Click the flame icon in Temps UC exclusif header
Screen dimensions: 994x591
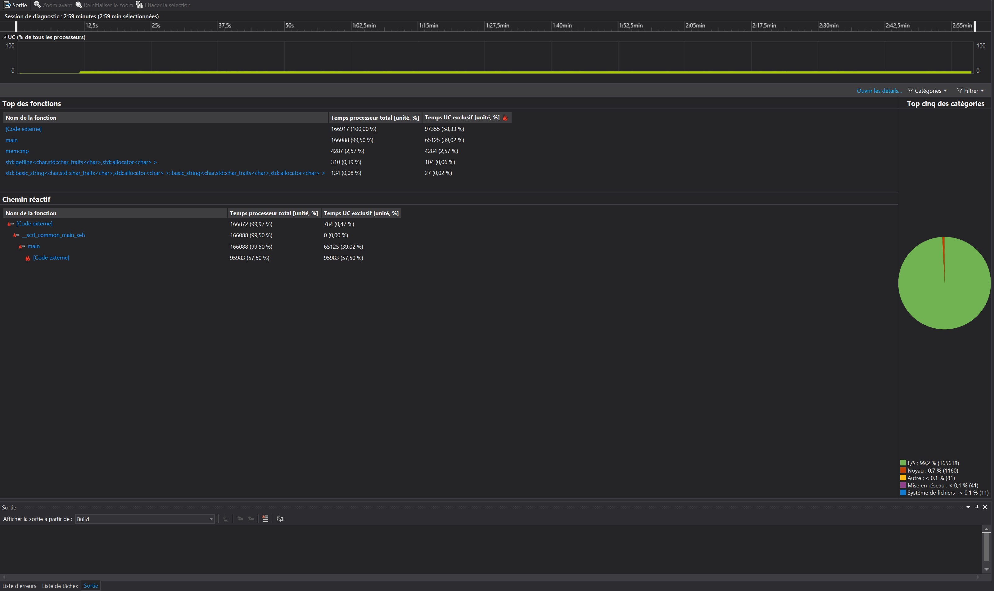506,118
